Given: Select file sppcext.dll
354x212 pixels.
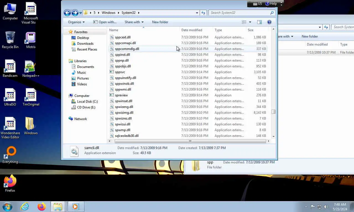Looking at the screenshot, I should (x=123, y=37).
